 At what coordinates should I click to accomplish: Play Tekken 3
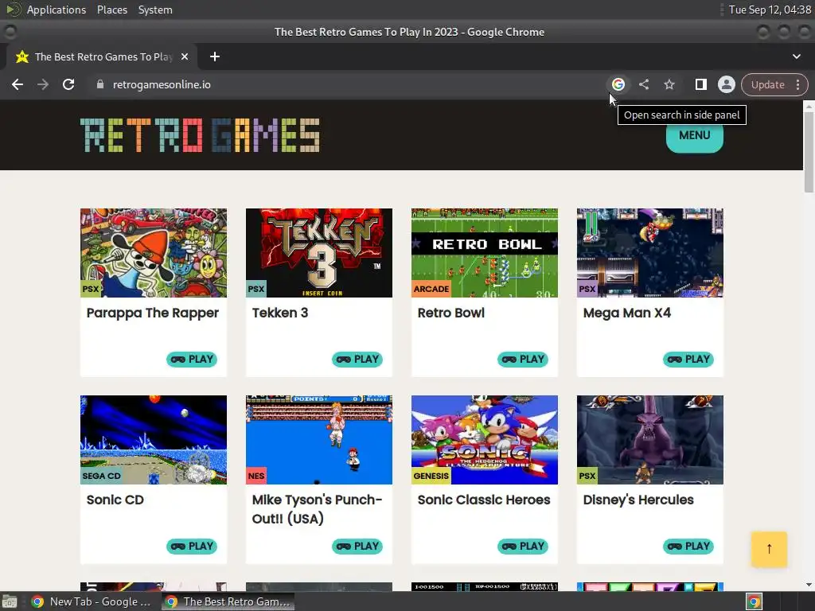[x=357, y=360]
